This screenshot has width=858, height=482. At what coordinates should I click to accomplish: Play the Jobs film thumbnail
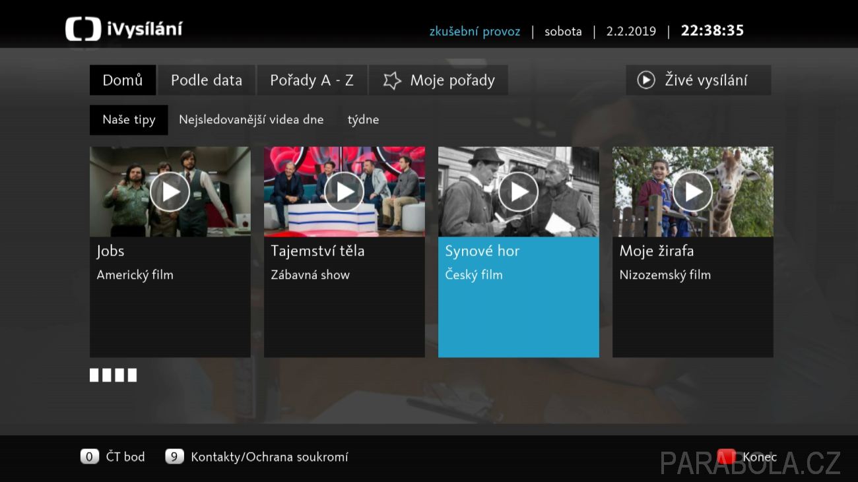[170, 192]
